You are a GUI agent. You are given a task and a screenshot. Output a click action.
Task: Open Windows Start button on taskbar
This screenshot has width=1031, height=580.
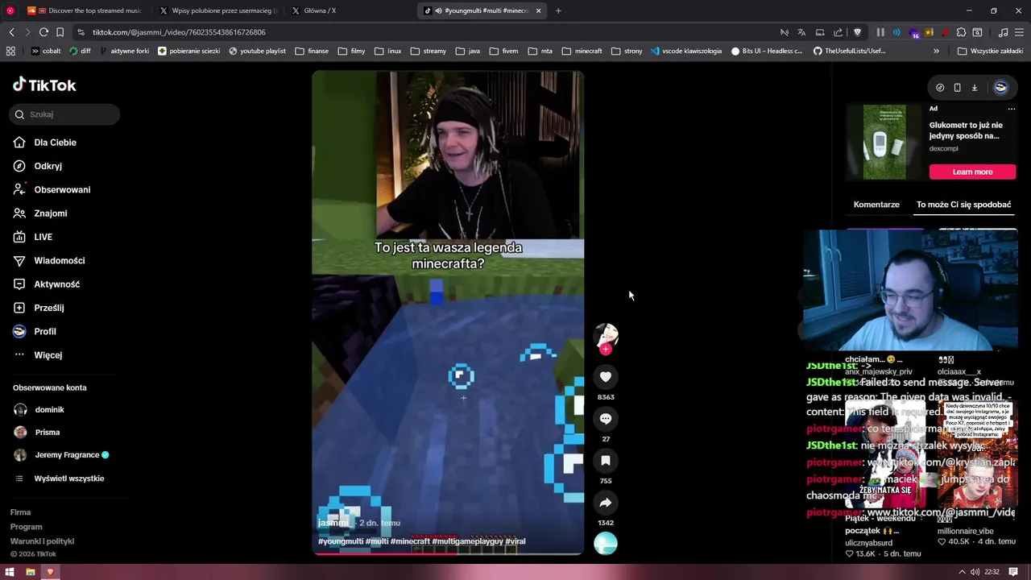point(10,572)
